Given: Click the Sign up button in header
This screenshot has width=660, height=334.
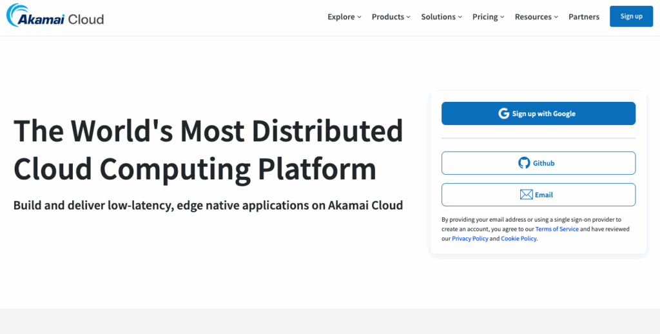Looking at the screenshot, I should (x=632, y=16).
